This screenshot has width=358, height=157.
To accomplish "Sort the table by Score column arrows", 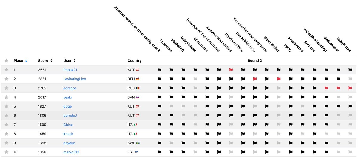I will click(51, 60).
